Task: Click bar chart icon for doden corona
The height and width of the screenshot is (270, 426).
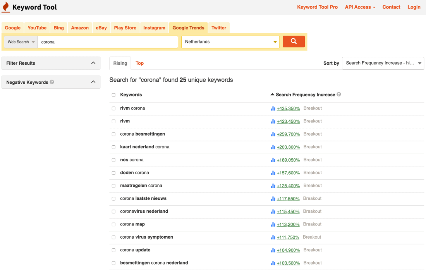Action: click(x=273, y=173)
